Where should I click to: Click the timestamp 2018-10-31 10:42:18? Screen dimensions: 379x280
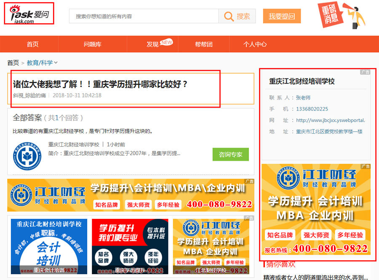point(77,95)
